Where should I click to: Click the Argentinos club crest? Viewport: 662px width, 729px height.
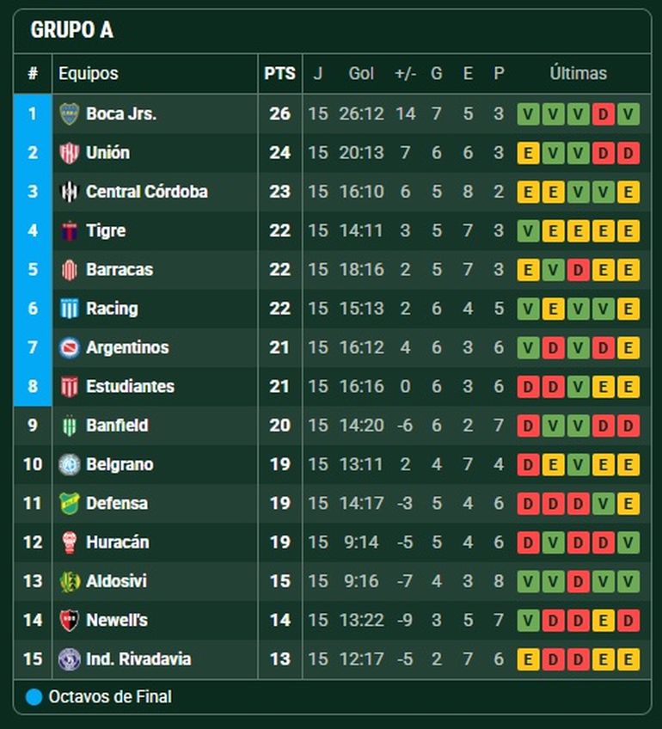(x=69, y=347)
